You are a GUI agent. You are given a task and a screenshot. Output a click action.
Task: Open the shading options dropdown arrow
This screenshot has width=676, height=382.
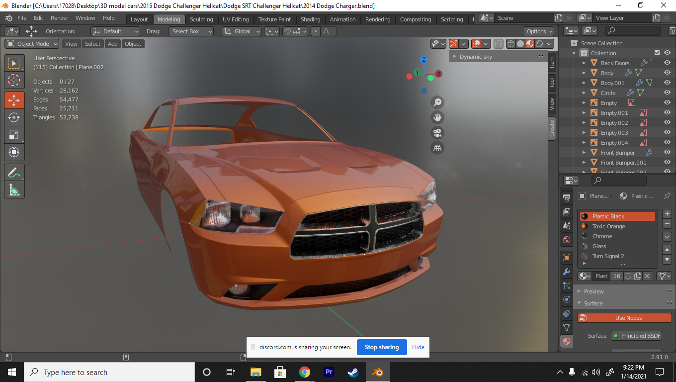[x=549, y=44]
